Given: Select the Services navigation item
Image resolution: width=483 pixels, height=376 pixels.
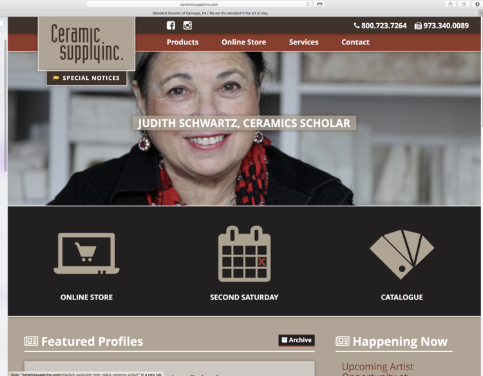Looking at the screenshot, I should (x=304, y=42).
